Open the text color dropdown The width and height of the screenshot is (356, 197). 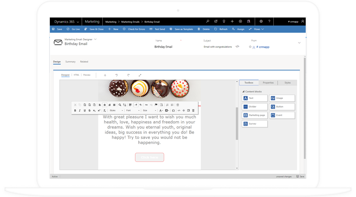pyautogui.click(x=161, y=110)
